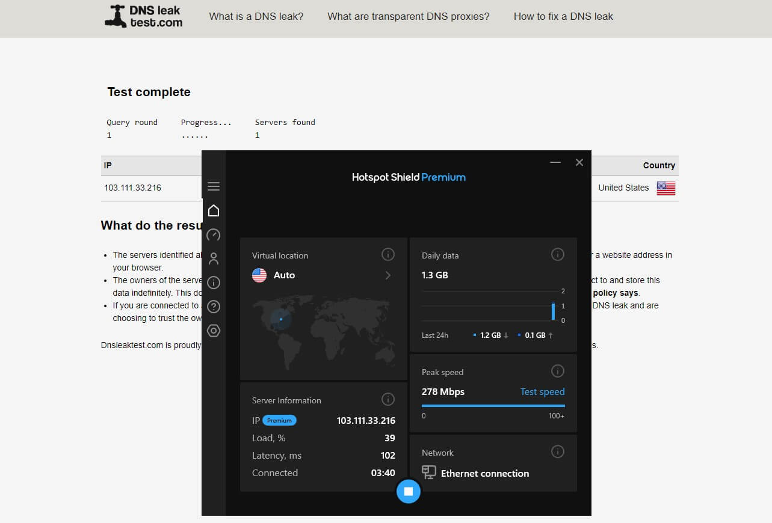The height and width of the screenshot is (523, 772).
Task: Click the info icon on Network card
Action: [558, 451]
